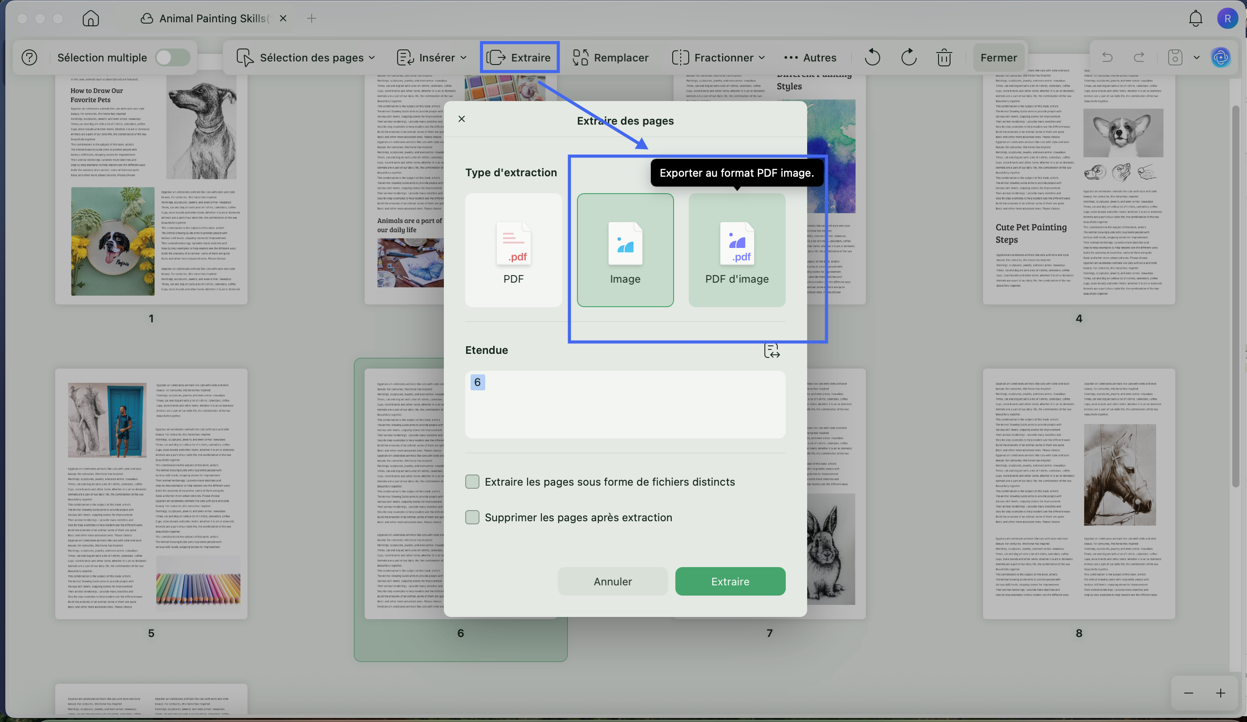Enable Supprimer les pages après extraction
This screenshot has width=1247, height=722.
click(x=472, y=517)
